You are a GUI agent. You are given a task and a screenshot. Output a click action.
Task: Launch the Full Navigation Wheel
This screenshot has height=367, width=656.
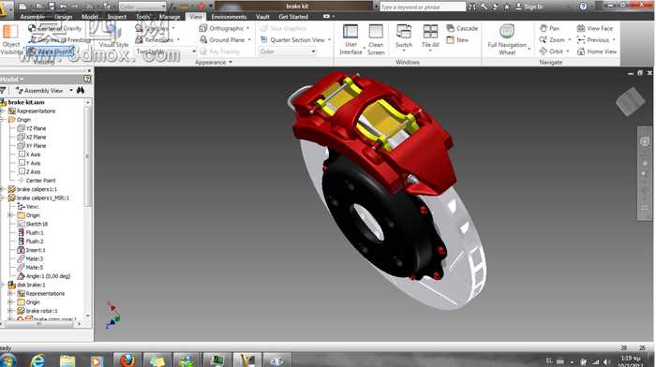(507, 39)
